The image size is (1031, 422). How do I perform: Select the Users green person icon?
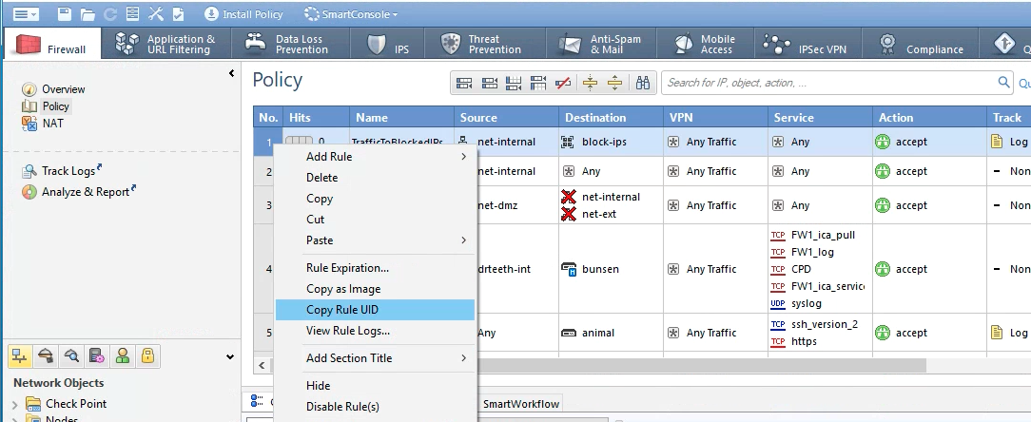pyautogui.click(x=123, y=355)
